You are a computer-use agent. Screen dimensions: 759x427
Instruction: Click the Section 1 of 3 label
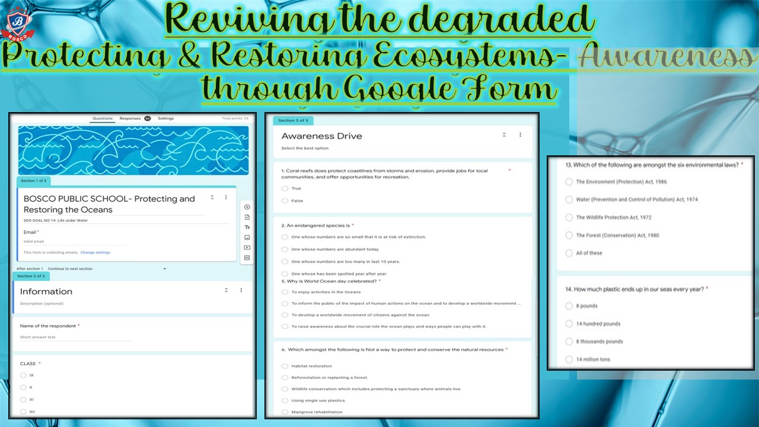coord(33,181)
